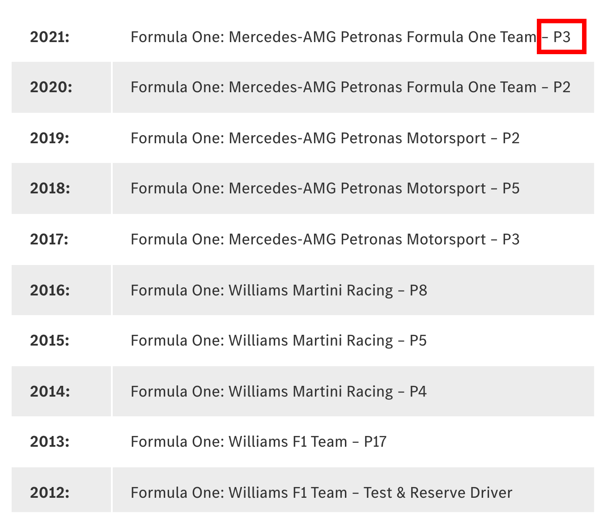Click the 2019 Petronas Motorsport P2 text
This screenshot has width=595, height=513.
click(325, 138)
